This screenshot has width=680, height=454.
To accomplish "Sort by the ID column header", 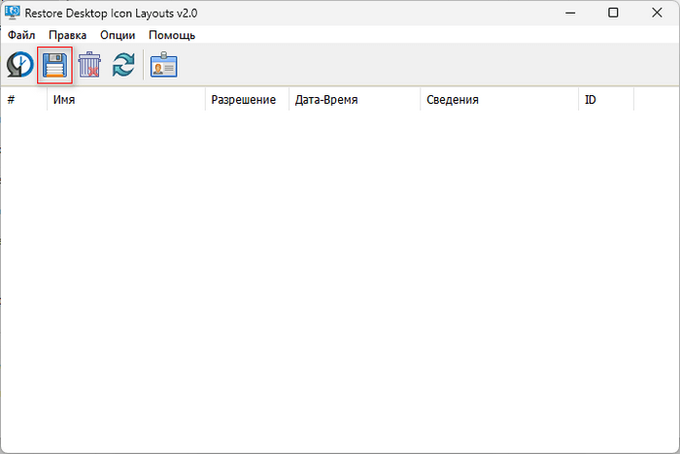I will pos(606,100).
